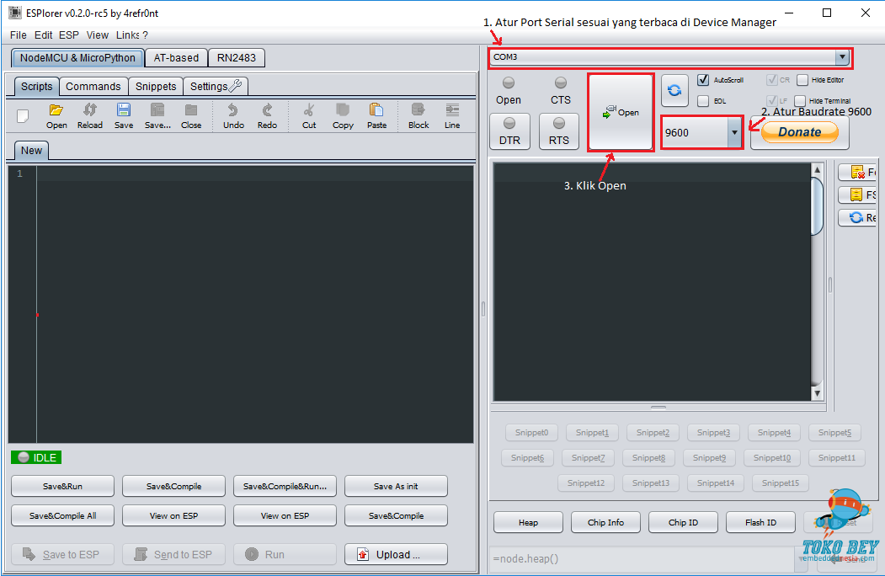The height and width of the screenshot is (576, 885).
Task: Click the large Open serial port button
Action: 621,112
